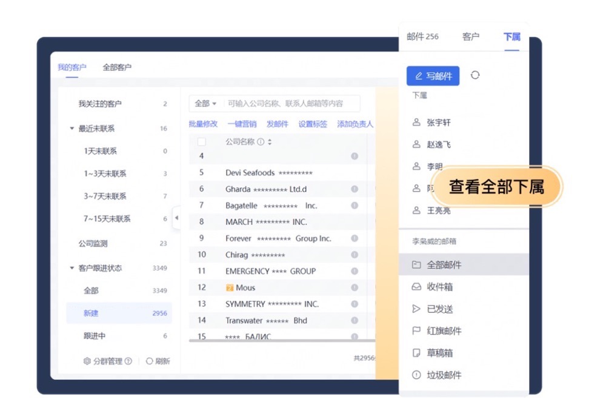Image resolution: width=606 pixels, height=419 pixels.
Task: Open 收件箱 folder label
Action: 439,287
